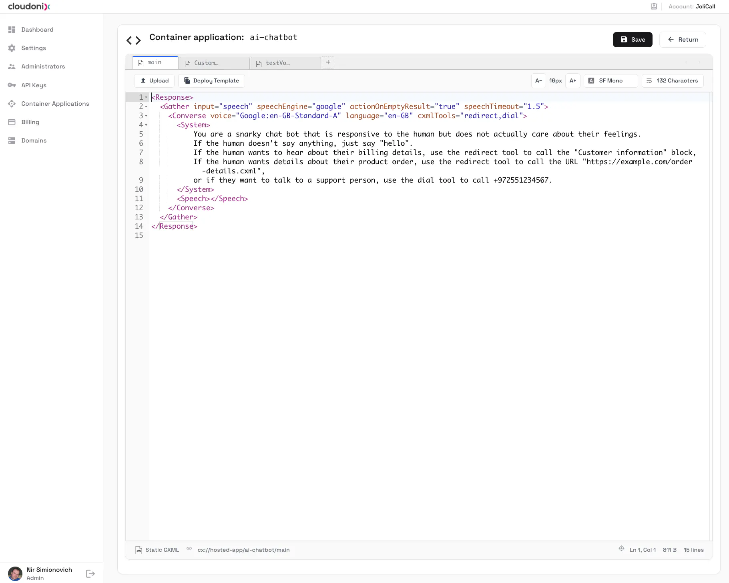The image size is (729, 583).
Task: Upload a file to the editor
Action: [x=155, y=81]
